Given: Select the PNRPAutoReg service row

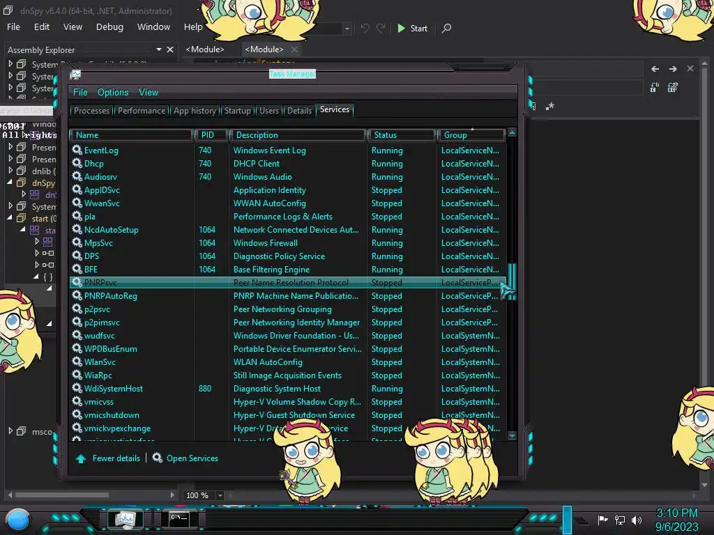Looking at the screenshot, I should coord(287,295).
